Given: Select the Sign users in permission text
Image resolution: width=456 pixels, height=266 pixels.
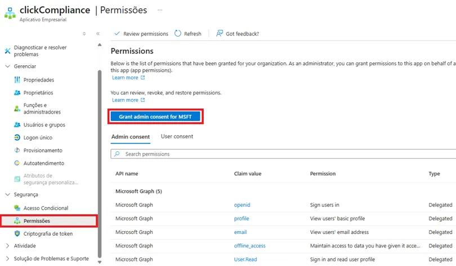Looking at the screenshot, I should 325,205.
